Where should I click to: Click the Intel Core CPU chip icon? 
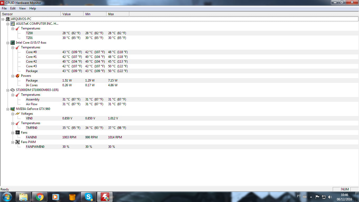click(x=13, y=43)
